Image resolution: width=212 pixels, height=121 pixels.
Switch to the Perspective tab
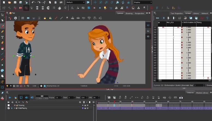[139, 13]
